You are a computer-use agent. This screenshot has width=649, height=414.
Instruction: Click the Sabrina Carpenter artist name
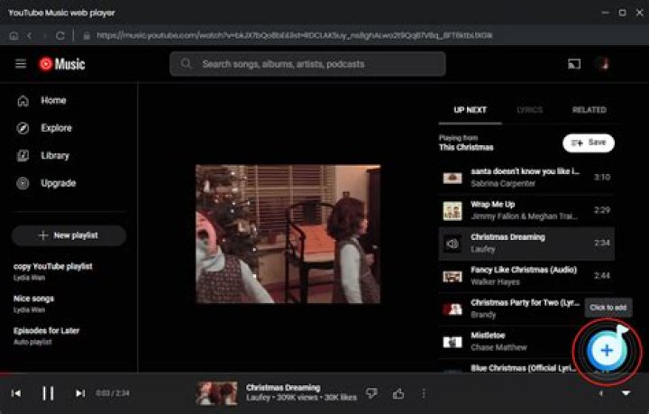pos(503,183)
